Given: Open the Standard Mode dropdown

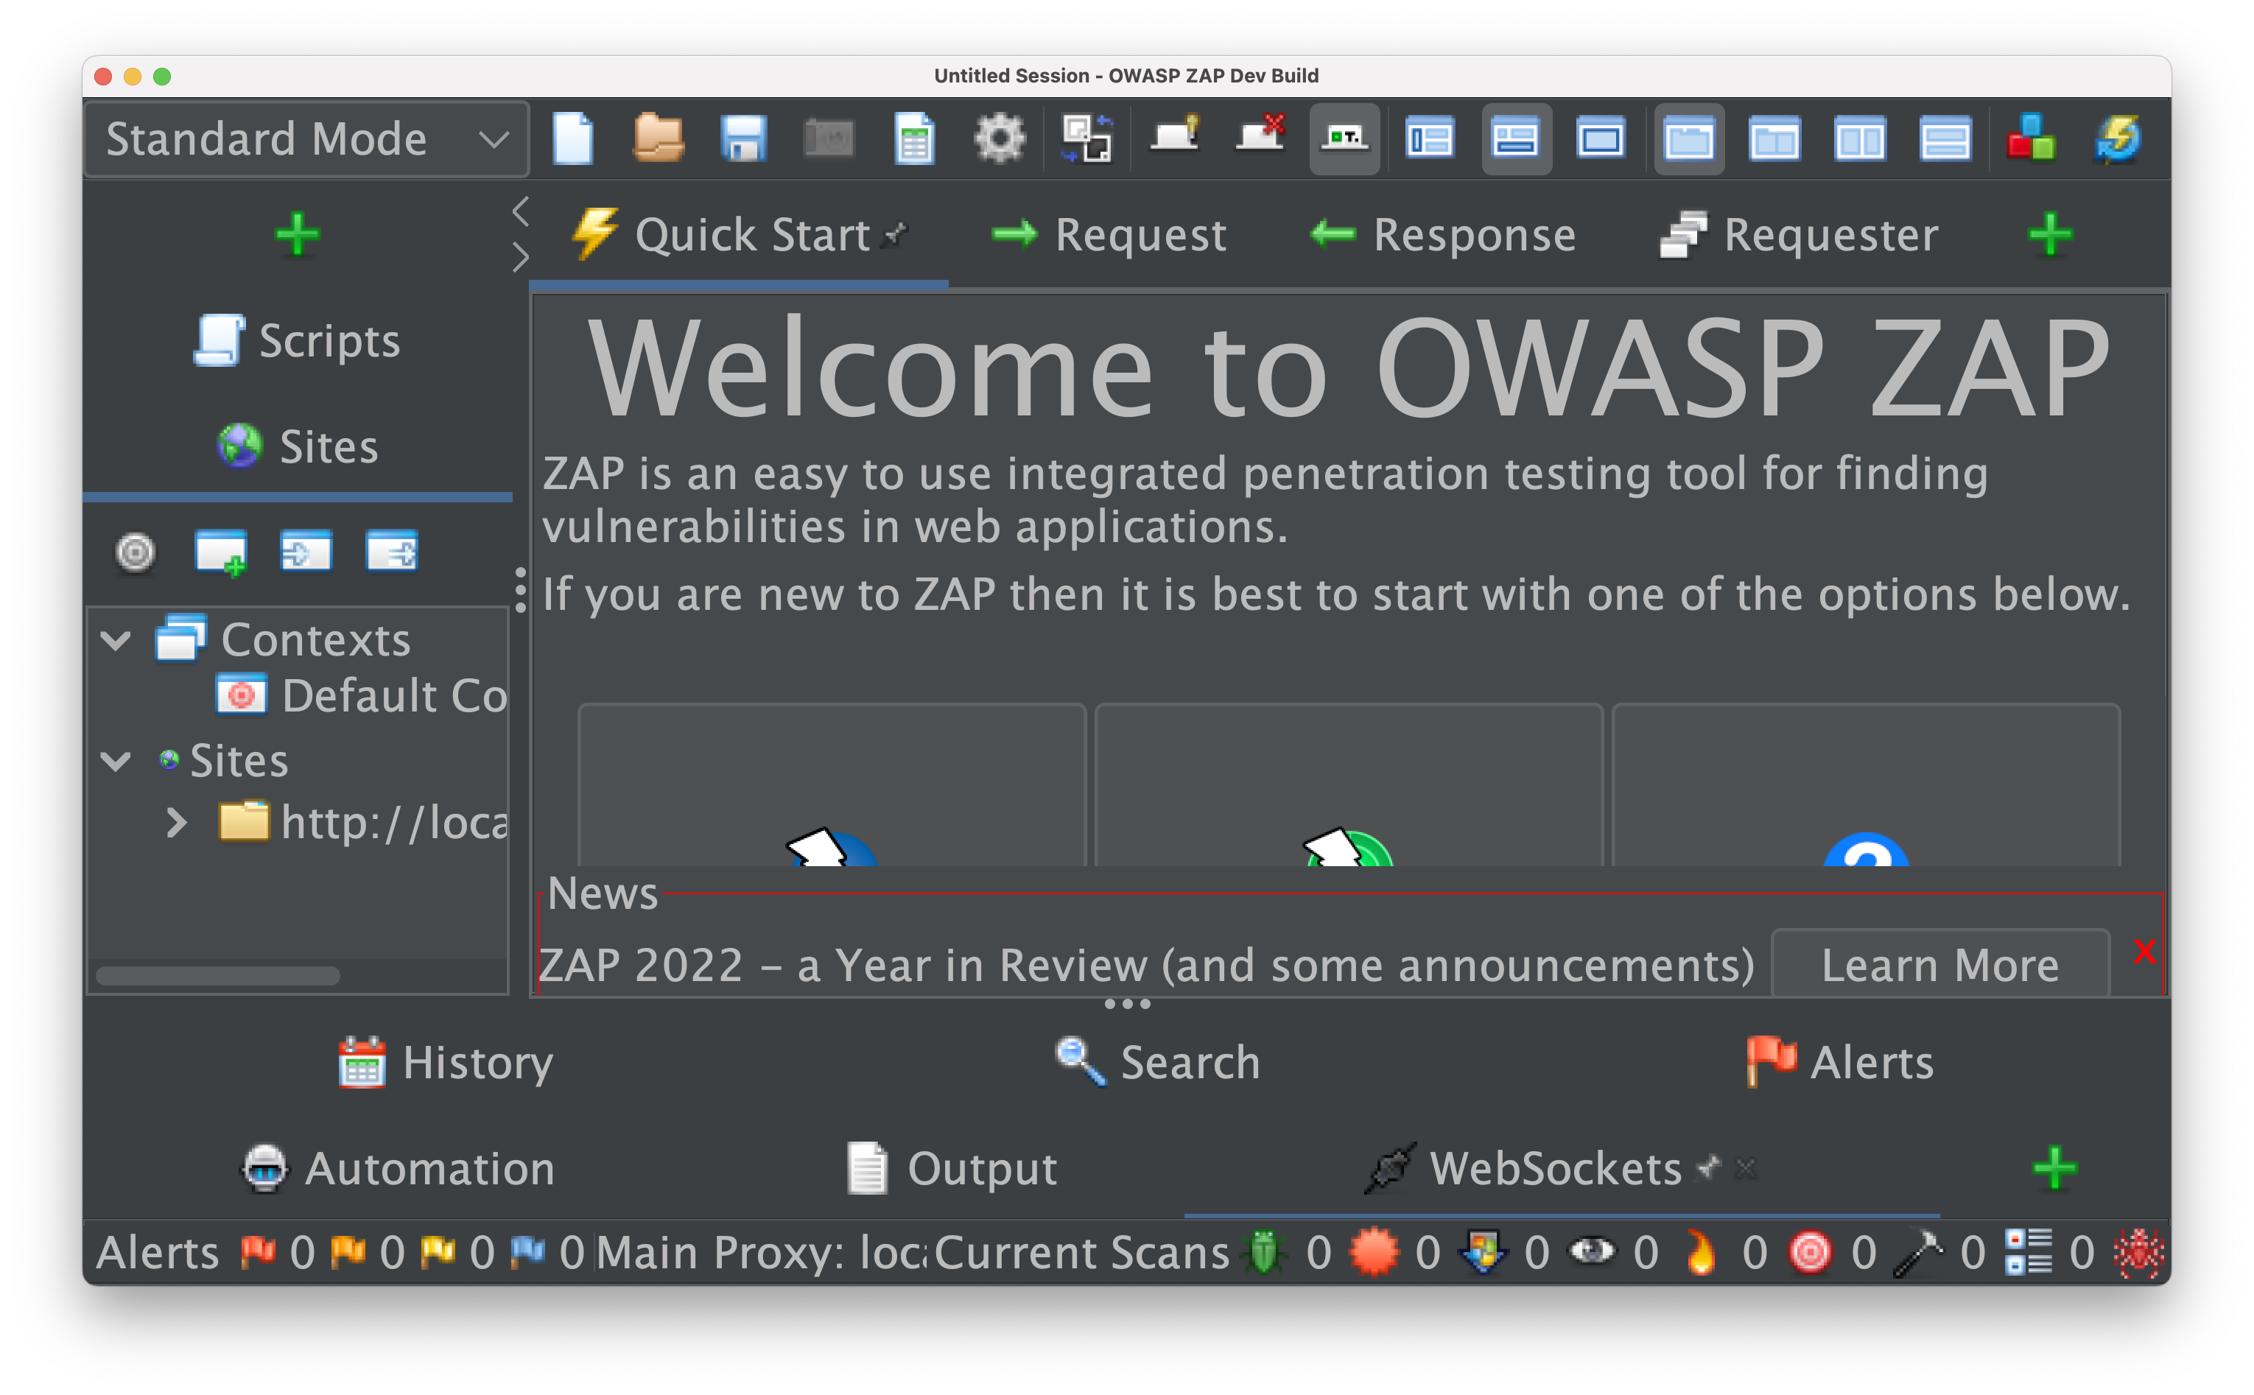Looking at the screenshot, I should click(304, 138).
